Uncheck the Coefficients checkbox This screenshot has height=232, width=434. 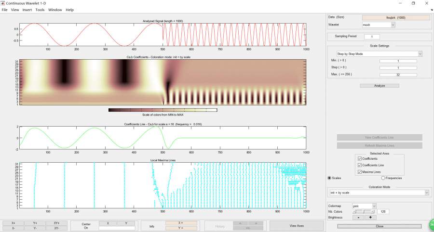pos(359,158)
